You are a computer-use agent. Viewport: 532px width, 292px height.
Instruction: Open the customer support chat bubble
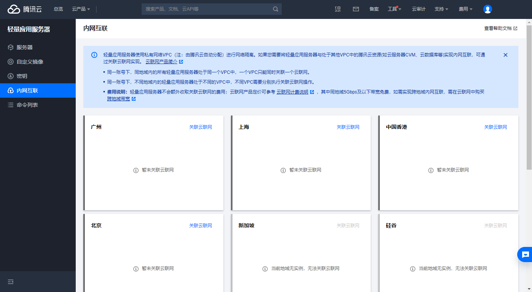point(525,255)
